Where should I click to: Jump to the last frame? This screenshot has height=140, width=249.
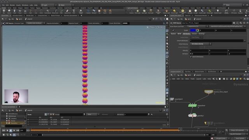coord(18,131)
